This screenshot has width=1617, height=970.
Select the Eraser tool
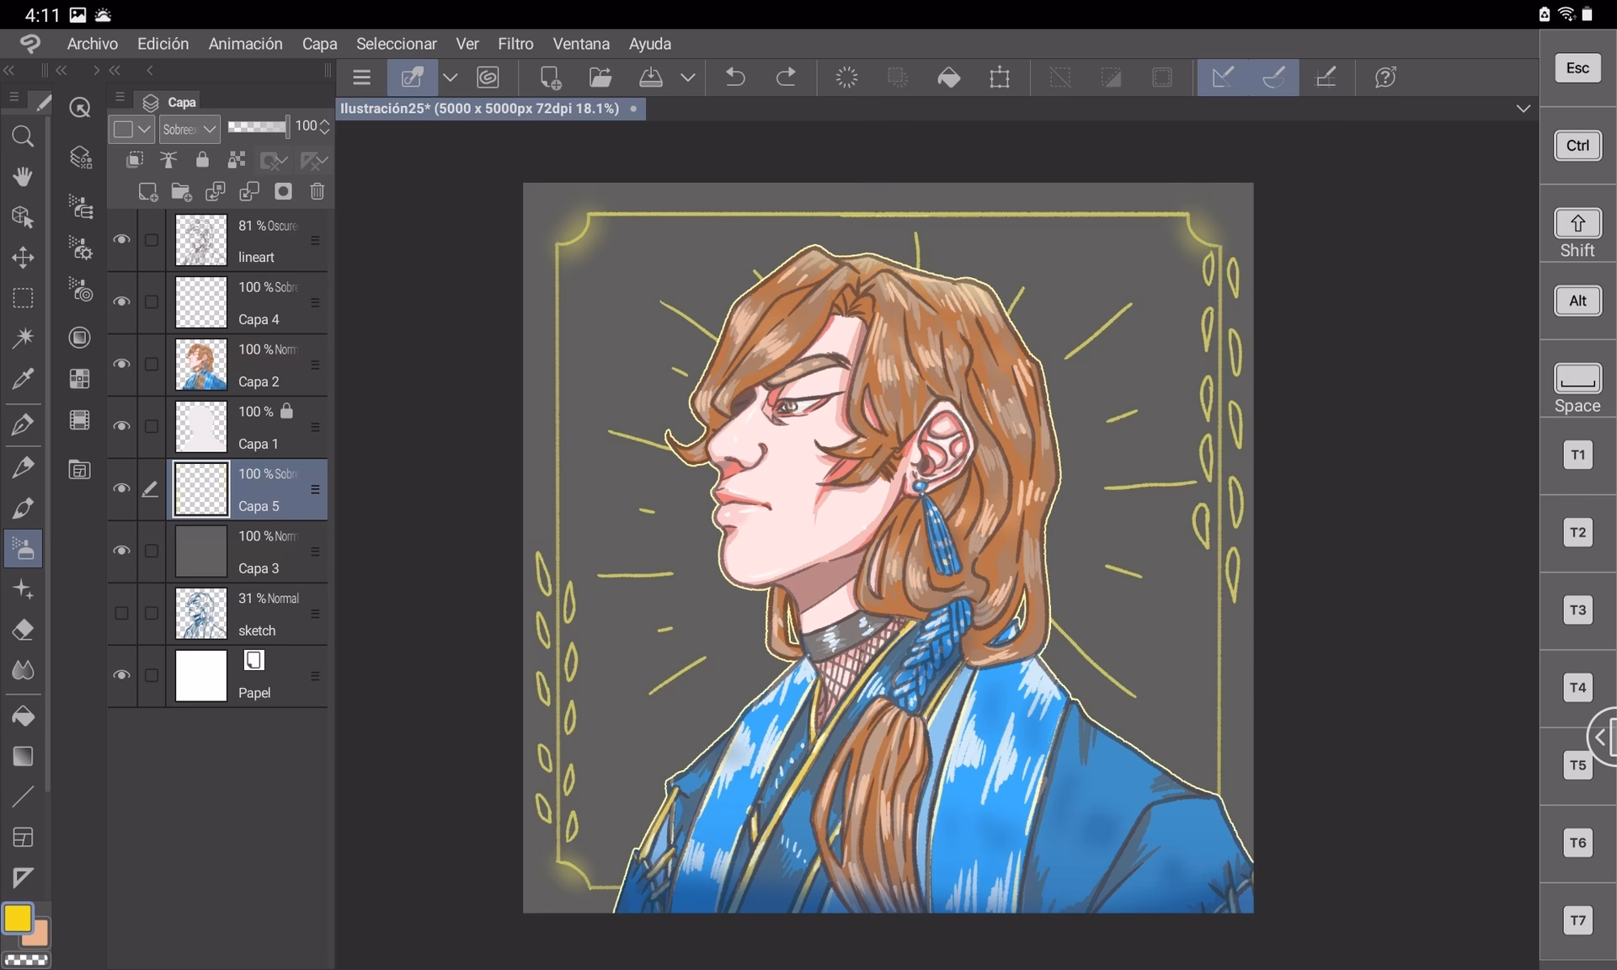(23, 630)
